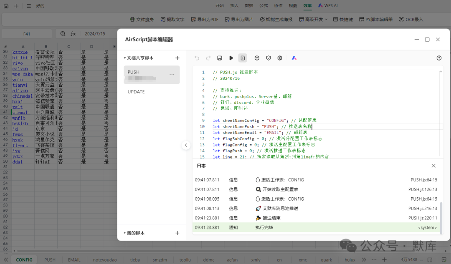Open the cube services icon

tap(257, 58)
